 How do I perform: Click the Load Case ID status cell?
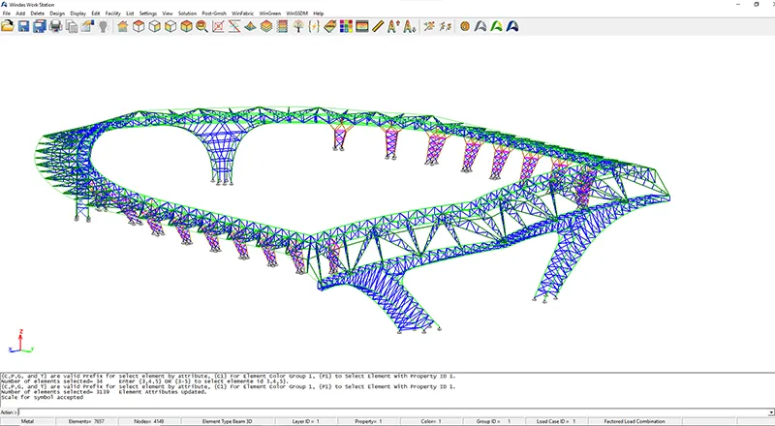(x=555, y=422)
